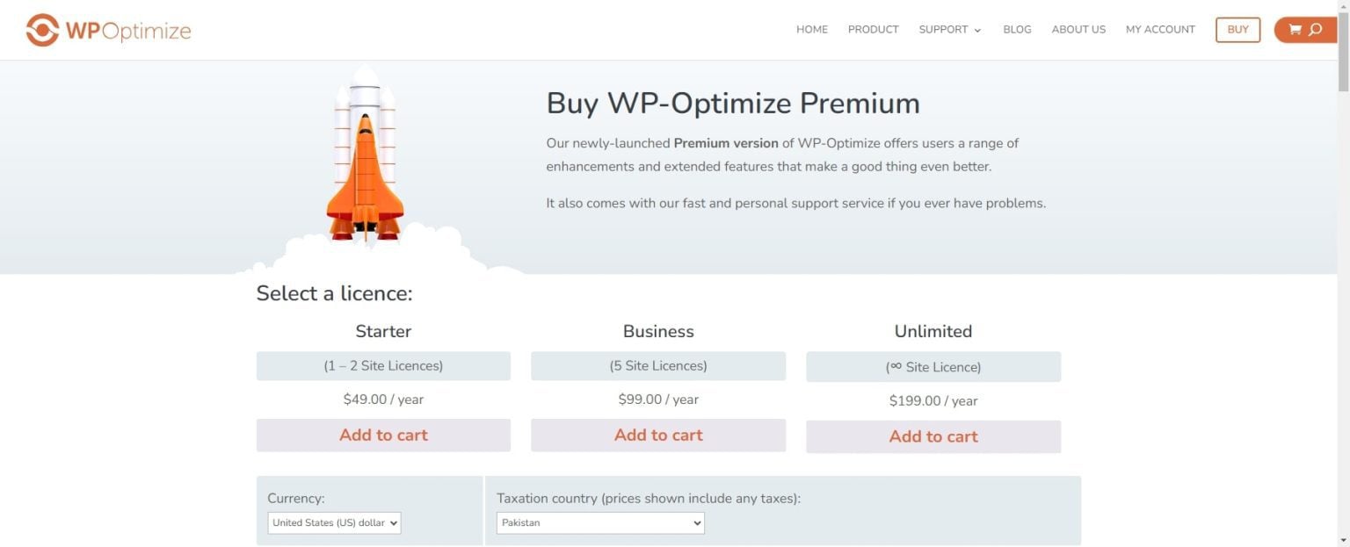
Task: Open the Currency selection dropdown
Action: click(334, 522)
